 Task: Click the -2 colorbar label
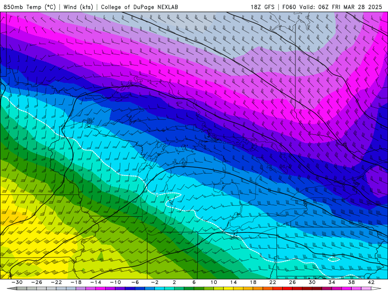tap(155, 282)
